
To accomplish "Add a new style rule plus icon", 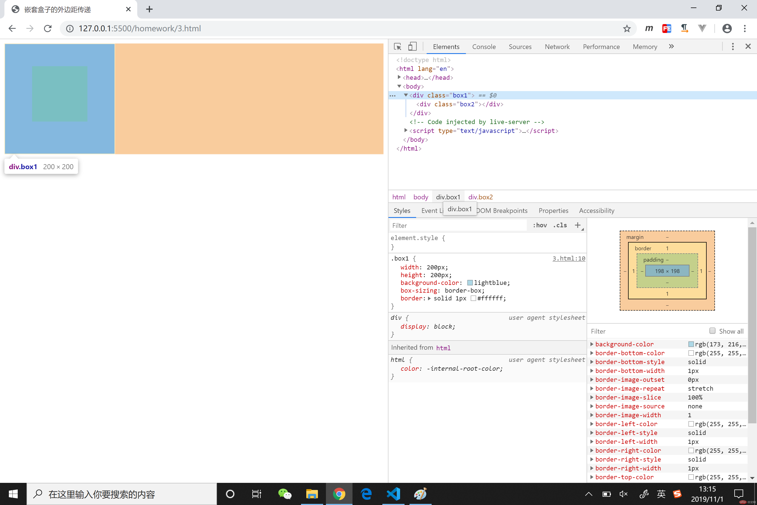I will 578,225.
